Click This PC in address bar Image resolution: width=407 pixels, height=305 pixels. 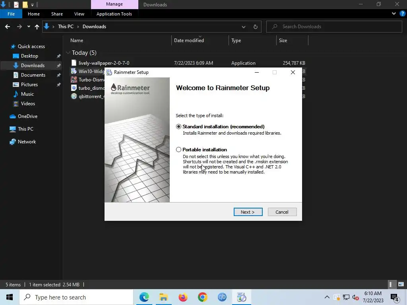66,27
